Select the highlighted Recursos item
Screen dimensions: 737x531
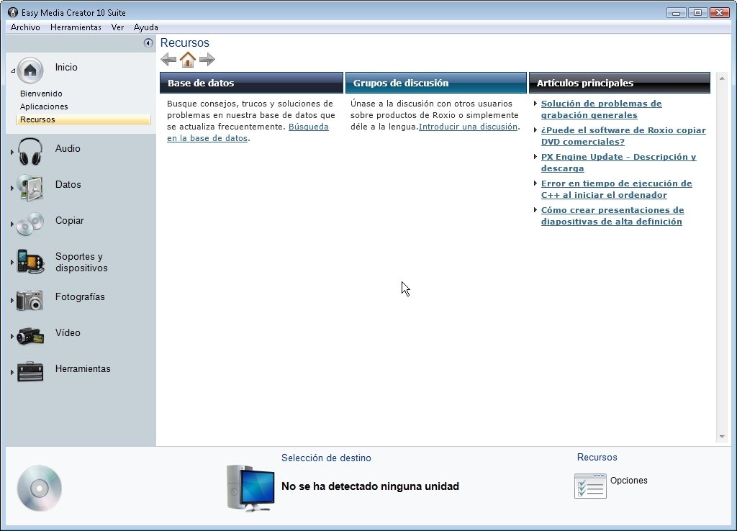point(83,120)
